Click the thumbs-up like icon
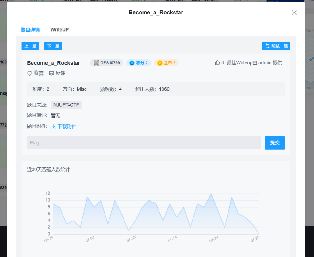 (217, 63)
